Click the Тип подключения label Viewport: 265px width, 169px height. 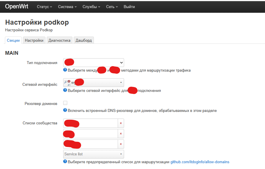[42, 63]
